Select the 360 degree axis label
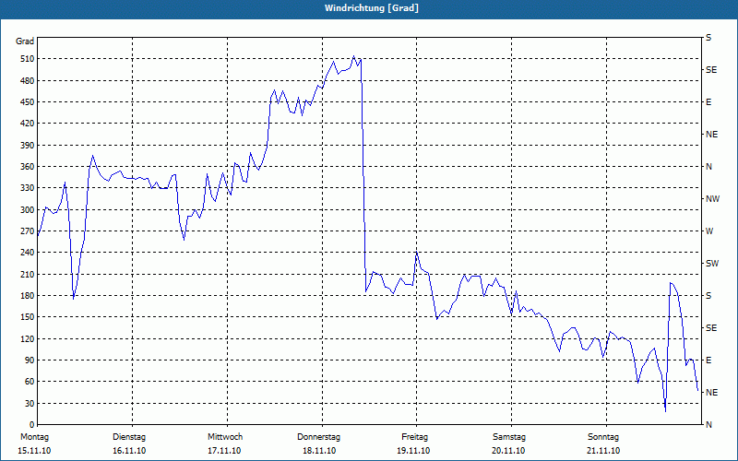The height and width of the screenshot is (461, 738). click(28, 167)
